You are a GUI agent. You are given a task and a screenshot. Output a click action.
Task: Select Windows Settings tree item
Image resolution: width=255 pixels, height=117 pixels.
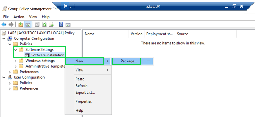point(40,61)
